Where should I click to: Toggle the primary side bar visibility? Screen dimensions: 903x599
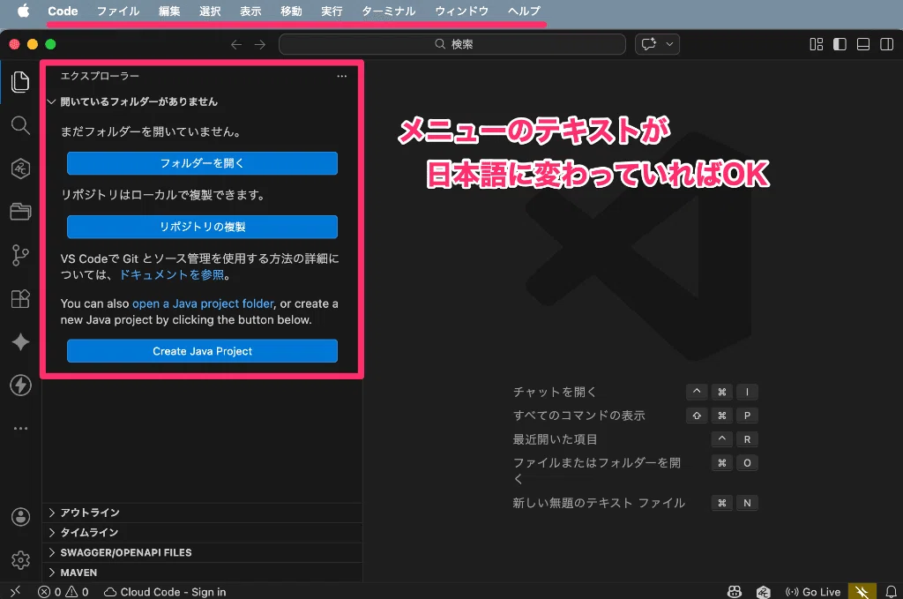coord(840,44)
